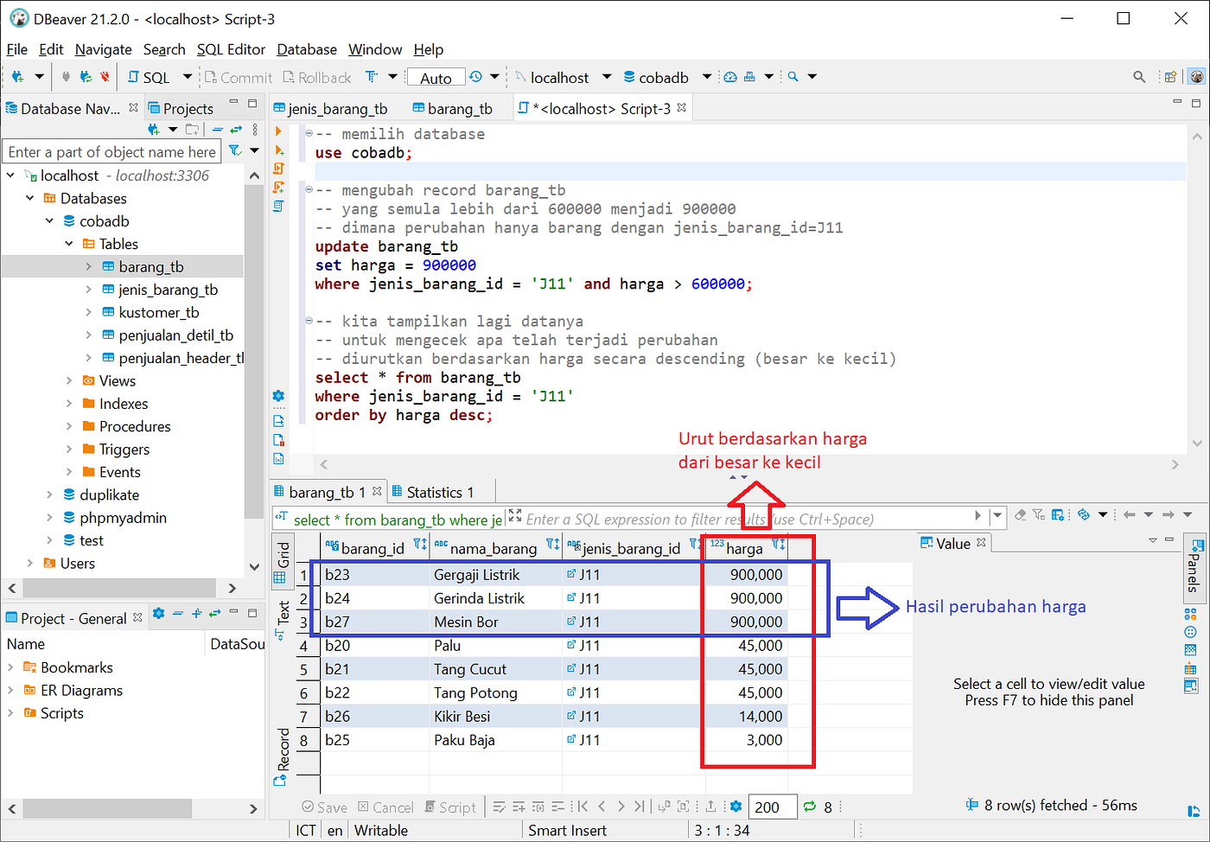Screen dimensions: 1210x842
Task: Toggle Auto commit mode in the toolbar
Action: [x=436, y=77]
